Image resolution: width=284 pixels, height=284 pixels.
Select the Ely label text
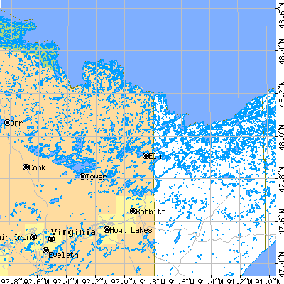pos(155,156)
